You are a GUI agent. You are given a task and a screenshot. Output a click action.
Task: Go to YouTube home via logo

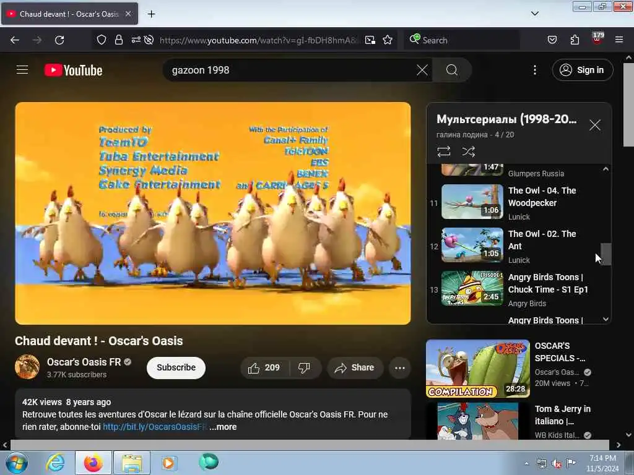[x=74, y=71]
